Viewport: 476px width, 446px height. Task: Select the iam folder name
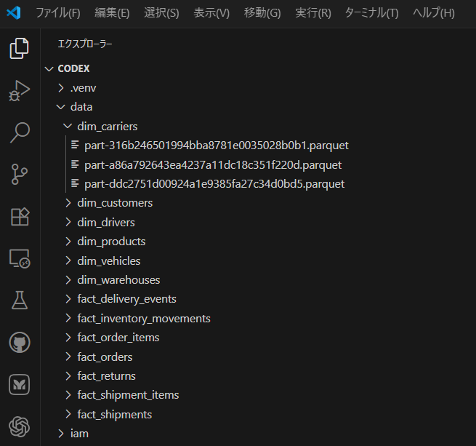tap(79, 434)
